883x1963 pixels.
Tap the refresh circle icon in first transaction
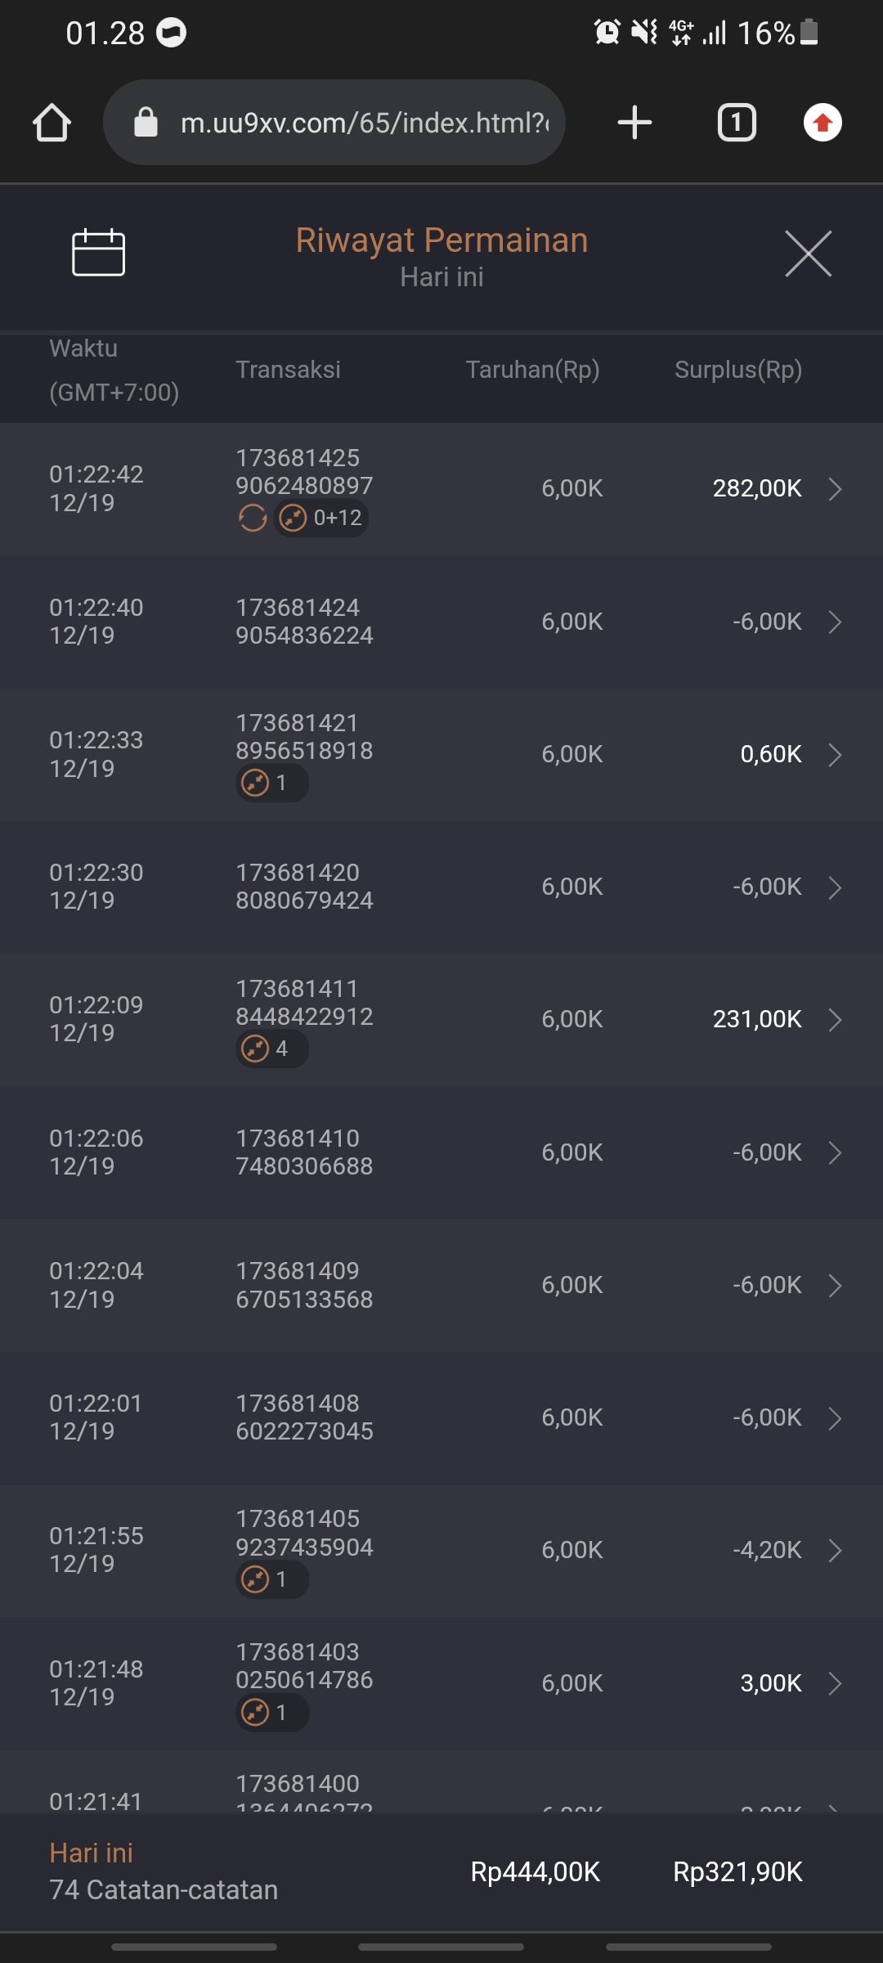(x=253, y=518)
